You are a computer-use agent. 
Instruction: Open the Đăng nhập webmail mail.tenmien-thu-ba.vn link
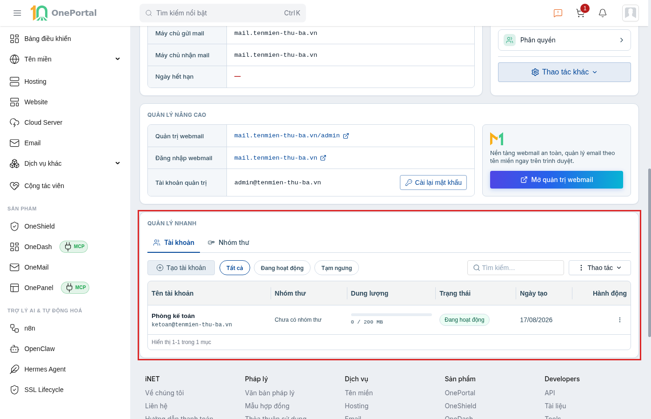click(x=276, y=158)
